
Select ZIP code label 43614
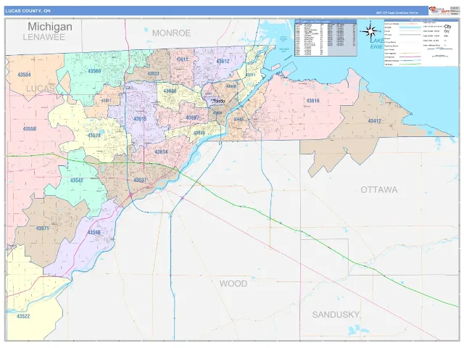coord(161,152)
